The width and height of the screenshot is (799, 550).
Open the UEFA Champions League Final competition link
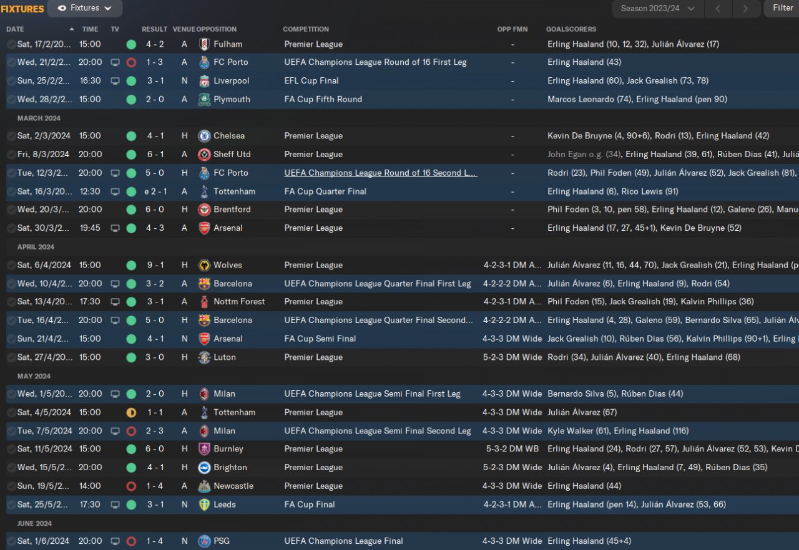(343, 541)
